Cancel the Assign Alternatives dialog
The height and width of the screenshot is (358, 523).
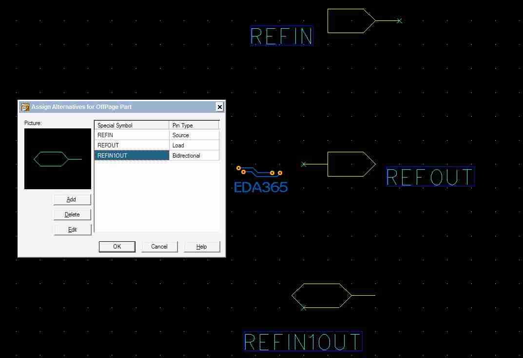pyautogui.click(x=159, y=247)
